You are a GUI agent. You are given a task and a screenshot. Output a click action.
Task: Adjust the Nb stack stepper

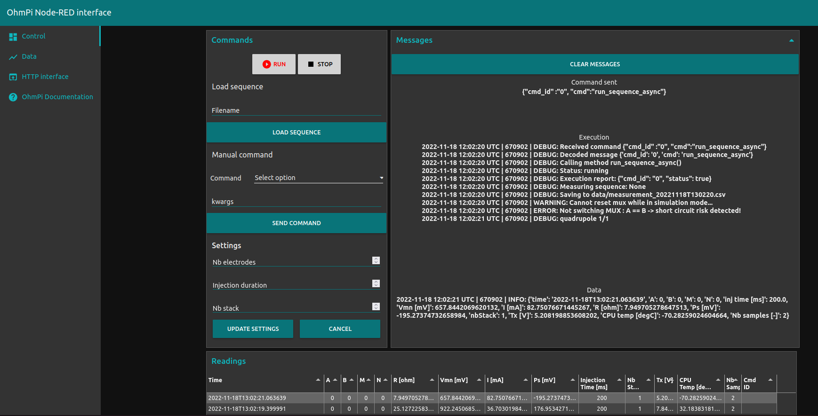pos(376,306)
